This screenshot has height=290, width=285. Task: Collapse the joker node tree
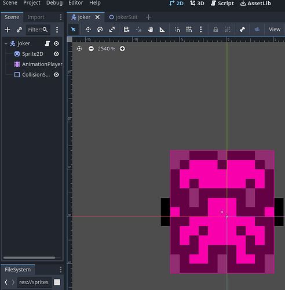point(6,43)
